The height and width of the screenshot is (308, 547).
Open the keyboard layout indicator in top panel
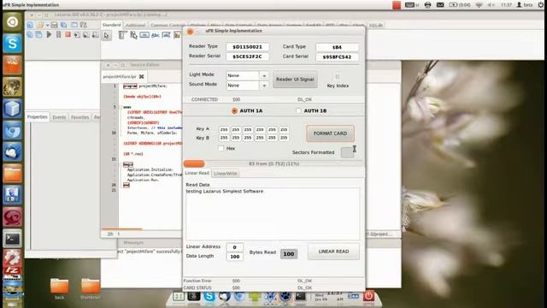click(412, 5)
